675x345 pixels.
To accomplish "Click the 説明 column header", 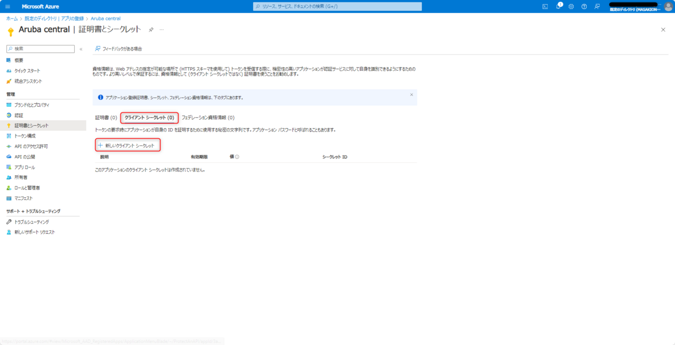I will pyautogui.click(x=105, y=157).
